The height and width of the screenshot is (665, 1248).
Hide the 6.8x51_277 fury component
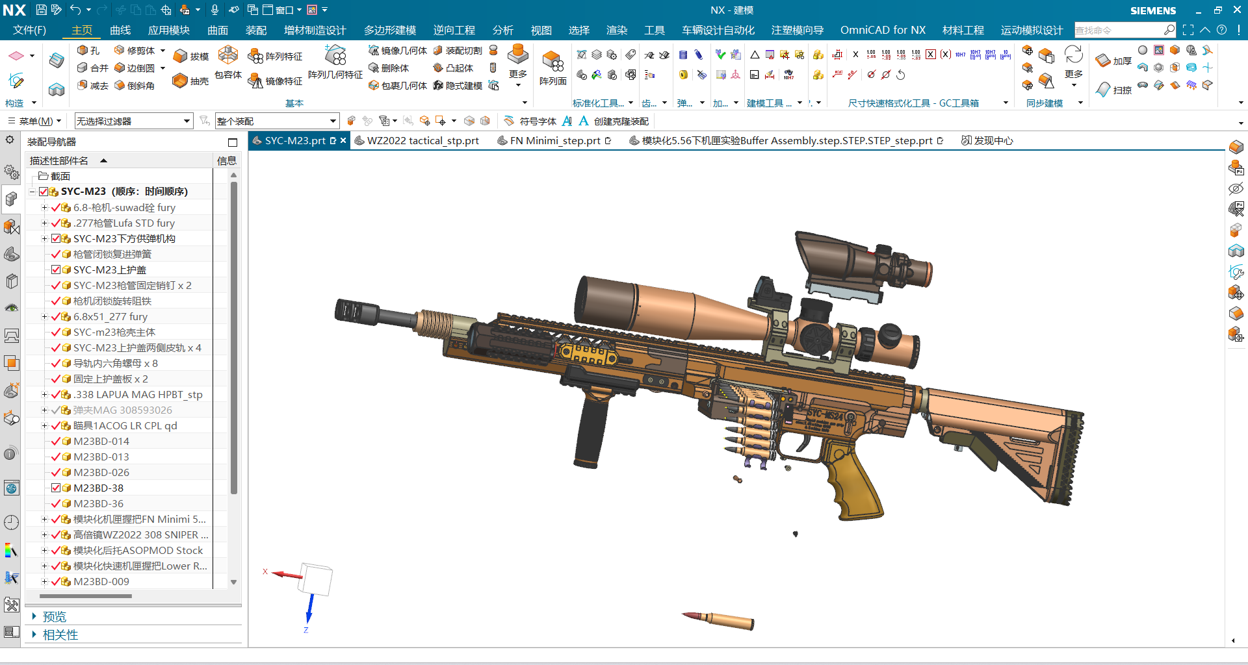[x=56, y=316]
